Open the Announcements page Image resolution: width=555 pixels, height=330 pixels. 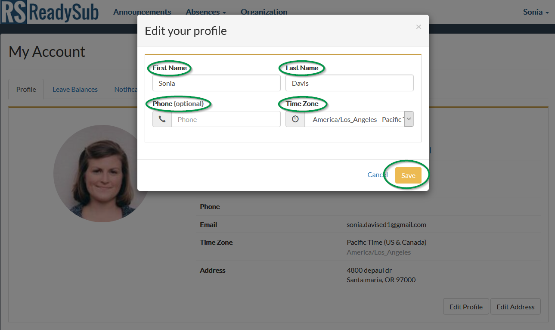[142, 12]
